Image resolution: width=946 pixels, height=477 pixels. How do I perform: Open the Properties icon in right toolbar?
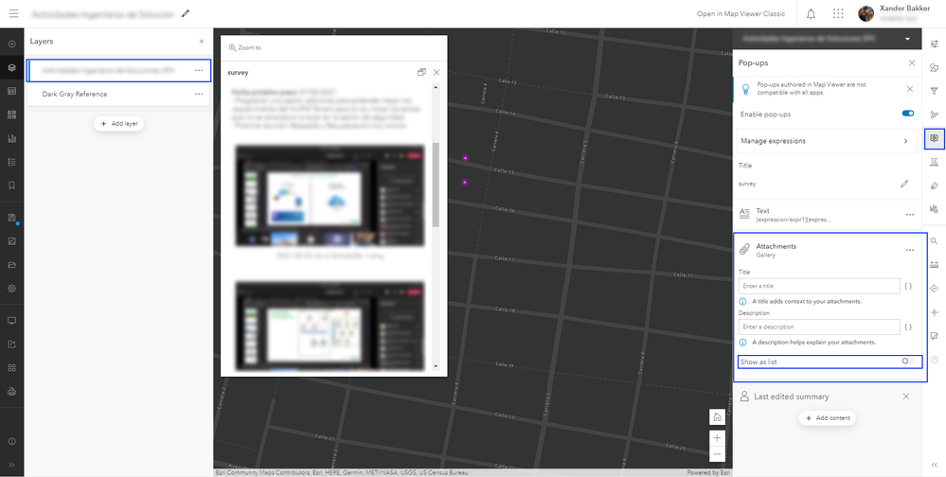[x=934, y=44]
